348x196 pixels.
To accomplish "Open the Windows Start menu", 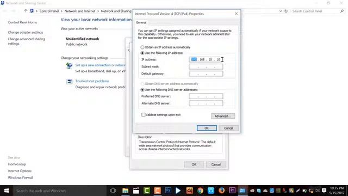I will [7, 191].
